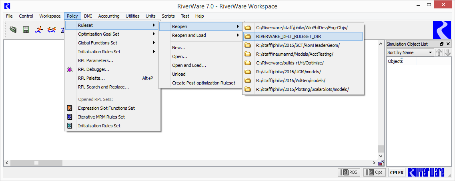Image resolution: width=455 pixels, height=181 pixels.
Task: Click folder icon beside RIVERWARE_DFLT_RULESET_DIR
Action: (248, 36)
